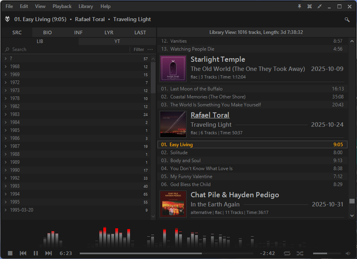Click the Traveling Light album cover
Image resolution: width=357 pixels, height=259 pixels.
pyautogui.click(x=173, y=124)
